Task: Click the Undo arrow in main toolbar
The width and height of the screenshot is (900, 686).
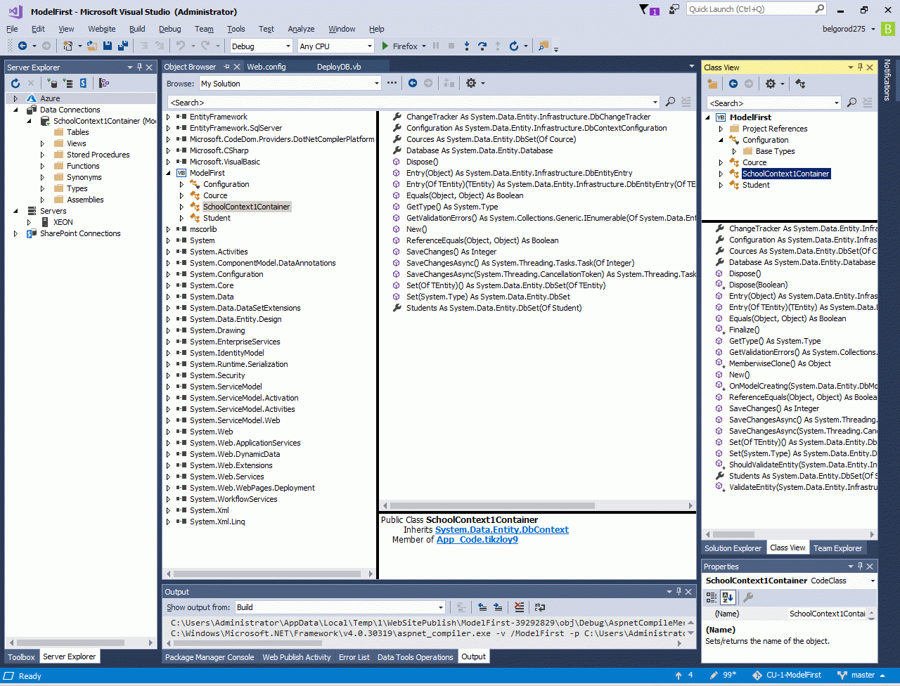Action: 180,46
